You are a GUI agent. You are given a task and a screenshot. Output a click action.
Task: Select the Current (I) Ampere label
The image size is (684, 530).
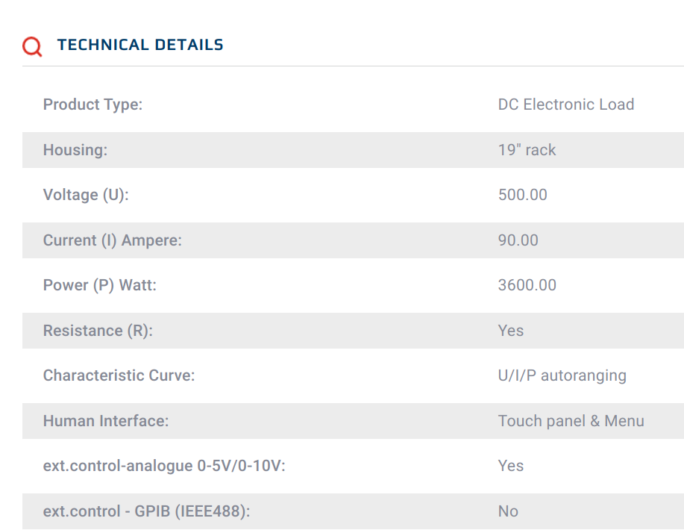pyautogui.click(x=113, y=240)
